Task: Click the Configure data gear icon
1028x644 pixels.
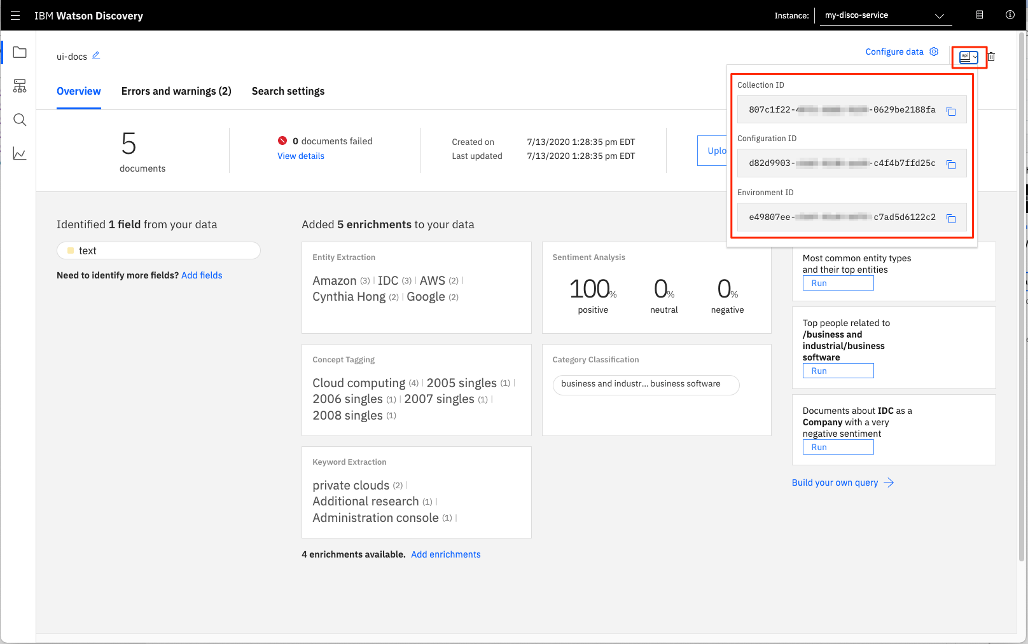Action: (934, 51)
